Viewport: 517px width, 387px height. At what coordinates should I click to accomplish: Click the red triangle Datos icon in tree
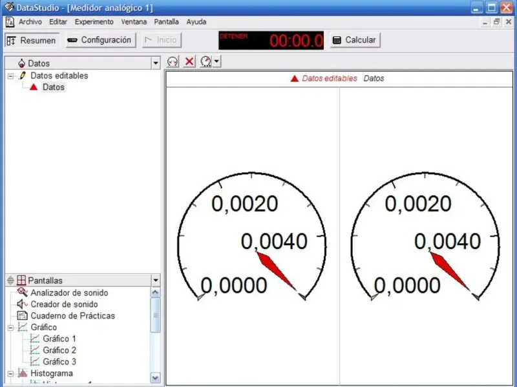tap(34, 87)
